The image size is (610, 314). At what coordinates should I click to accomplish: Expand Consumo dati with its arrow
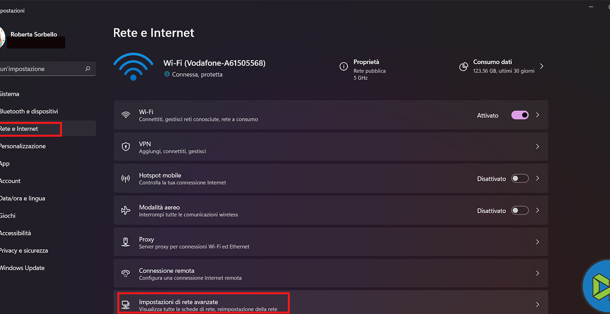(542, 66)
